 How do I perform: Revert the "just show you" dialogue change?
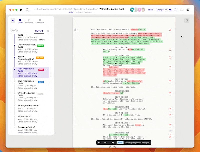(x=170, y=115)
